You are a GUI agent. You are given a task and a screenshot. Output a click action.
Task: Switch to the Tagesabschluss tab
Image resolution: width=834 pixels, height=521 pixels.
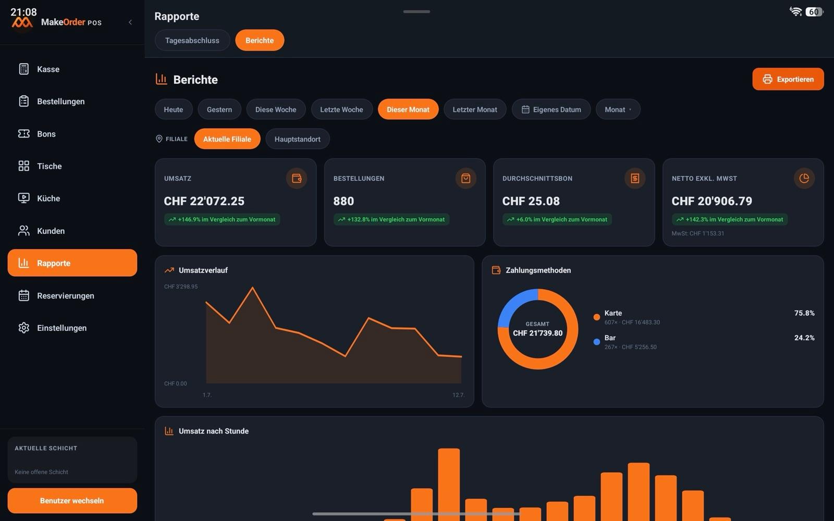pos(192,40)
